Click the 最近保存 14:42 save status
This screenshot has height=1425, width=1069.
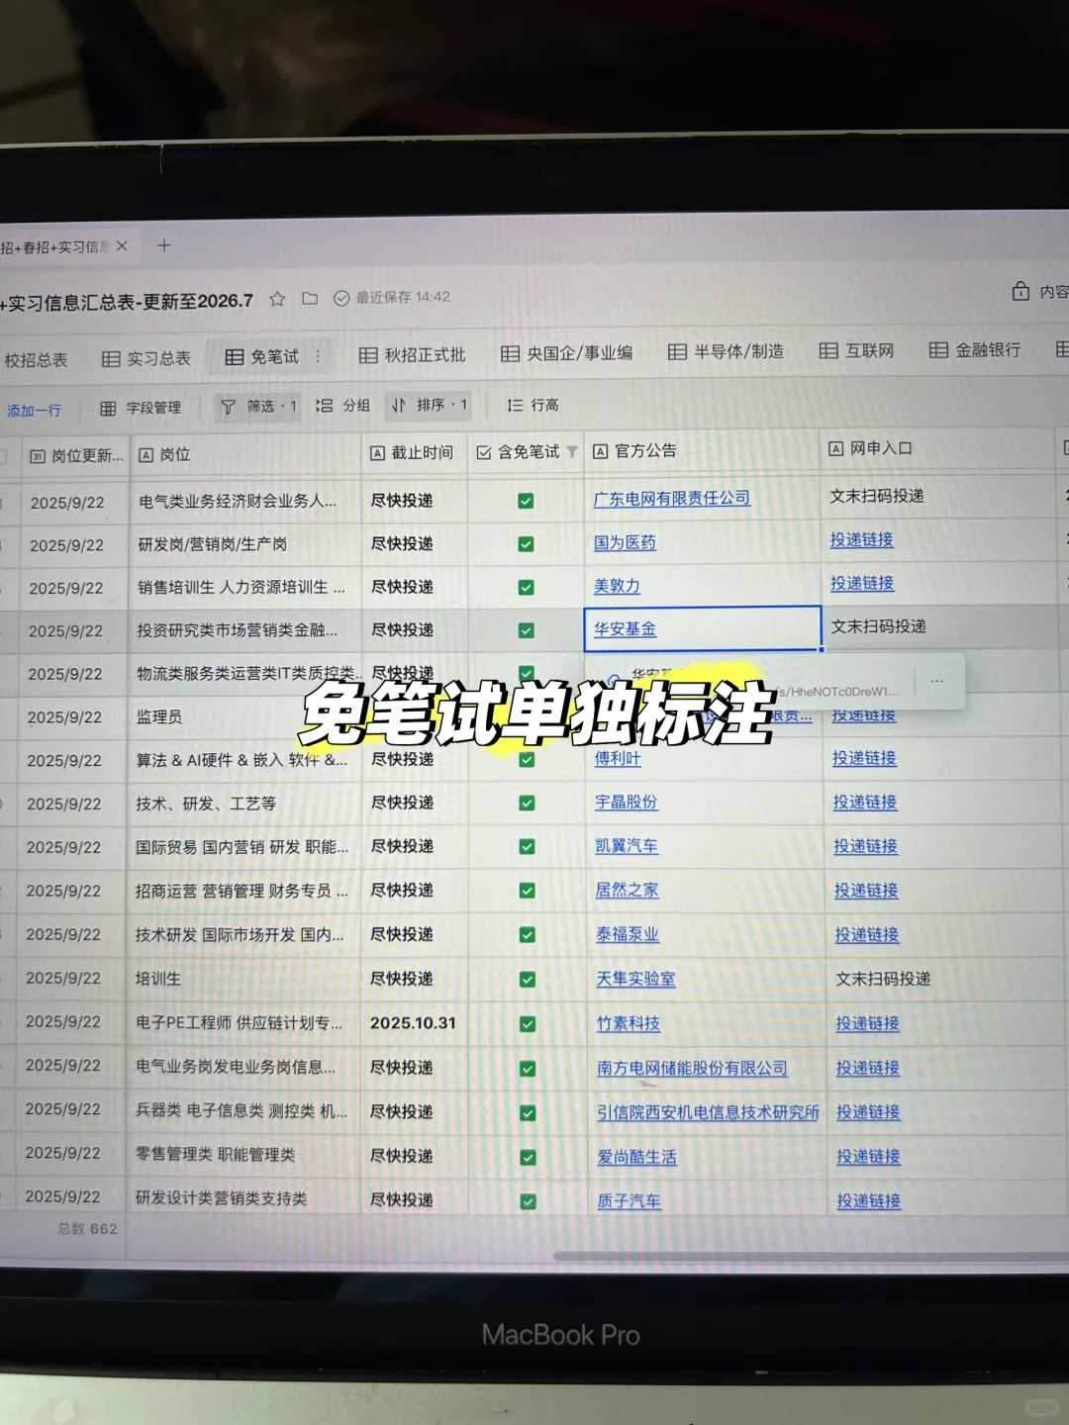(x=393, y=297)
